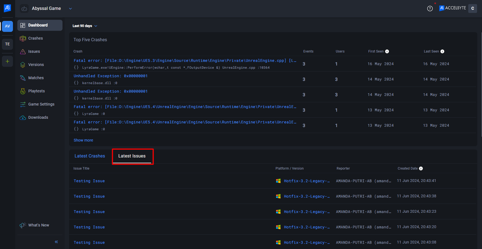The height and width of the screenshot is (249, 482).
Task: Click Hotfix-3.2-Legacy version in 20:43:38 row
Action: point(307,196)
